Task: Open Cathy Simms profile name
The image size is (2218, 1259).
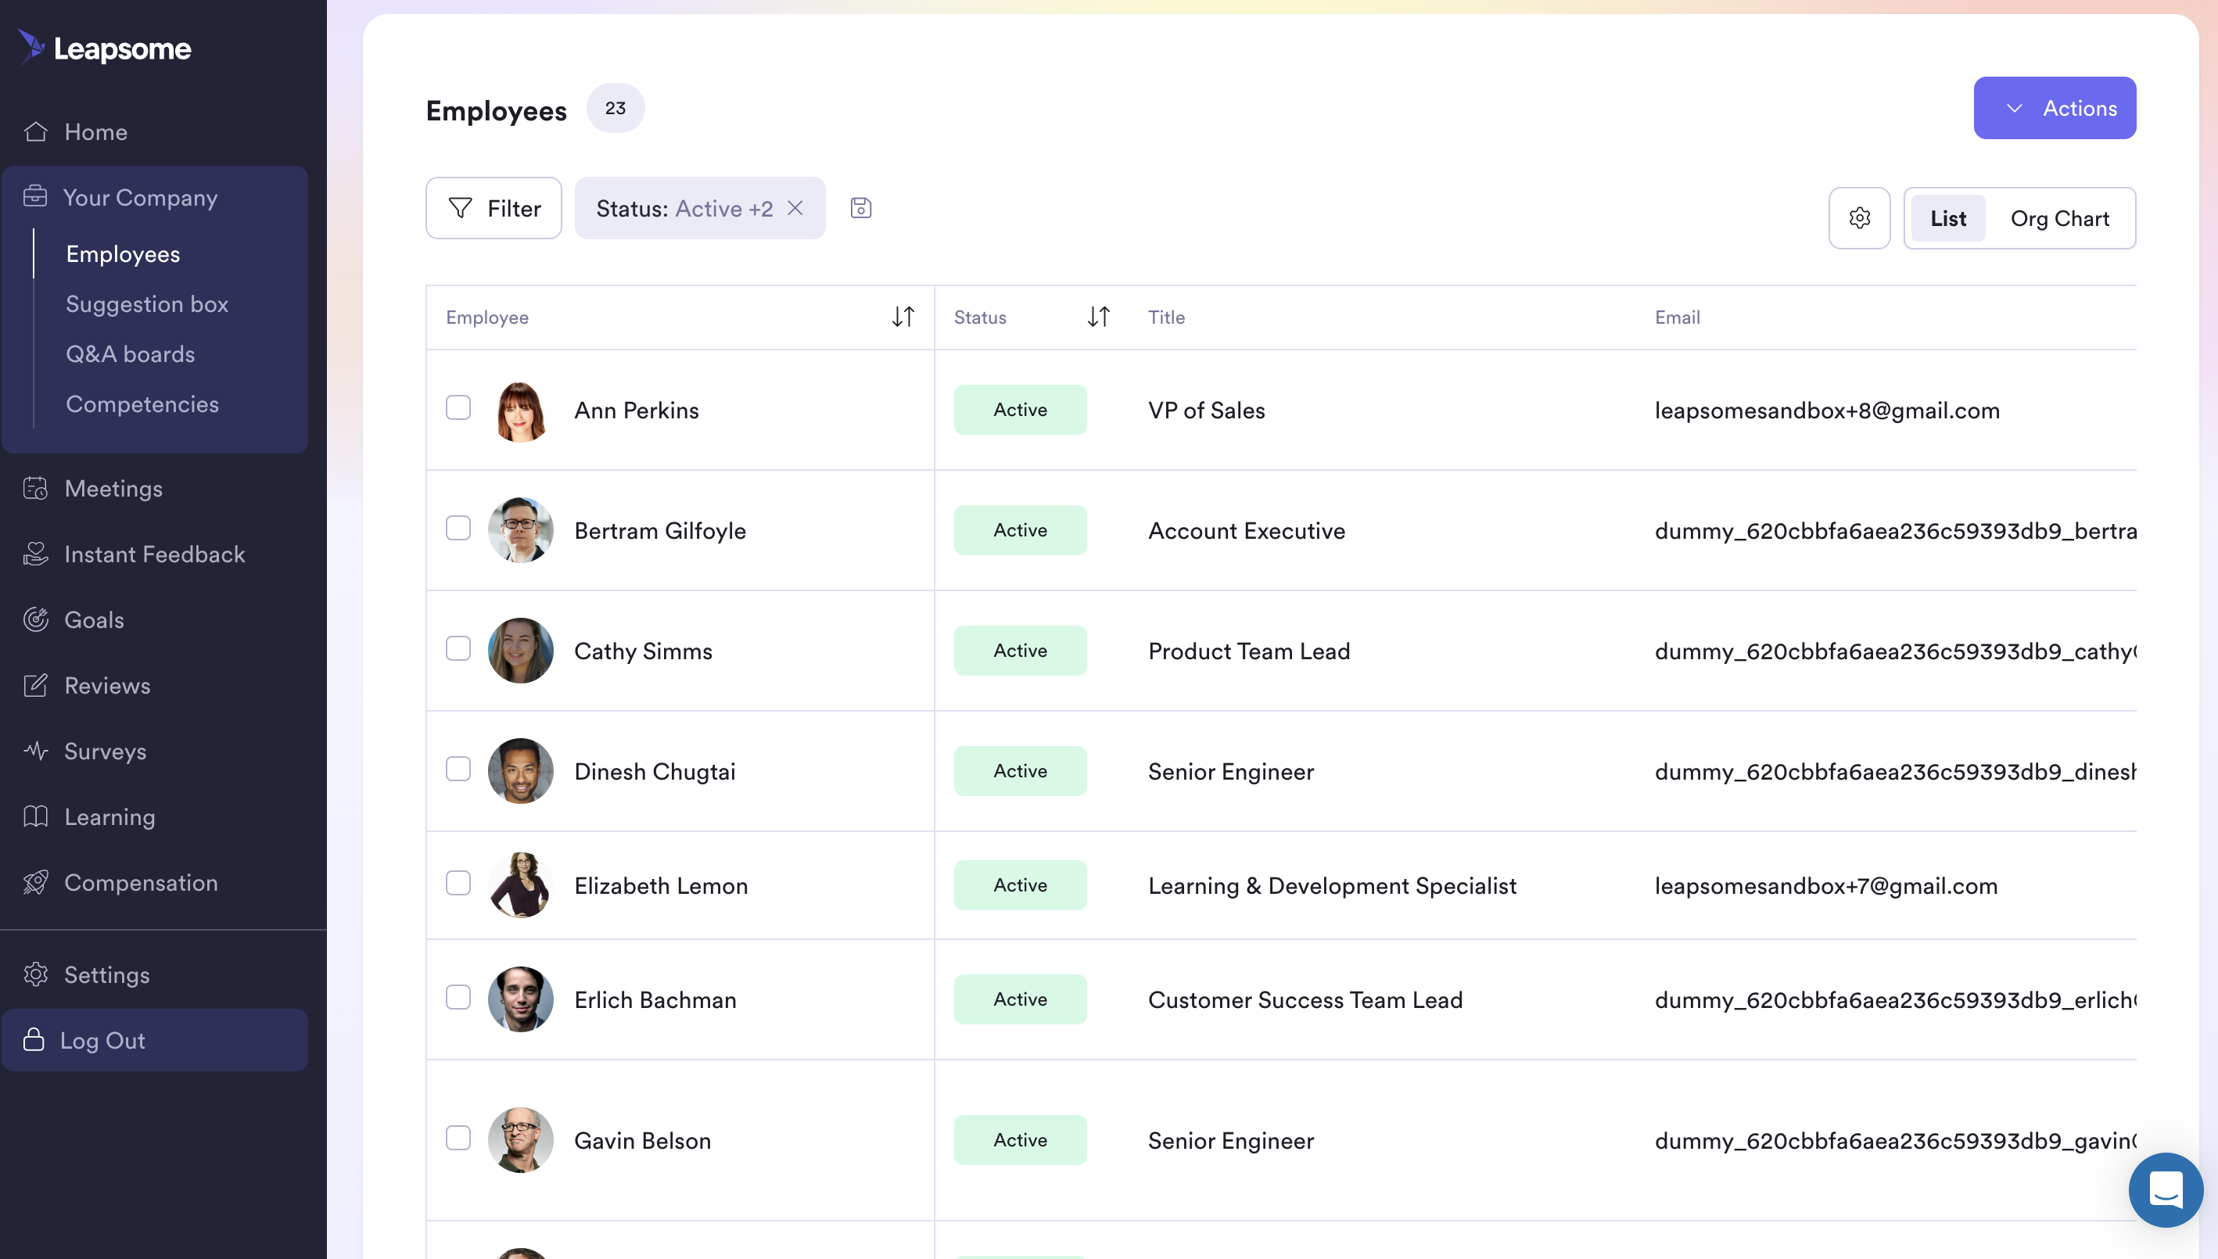Action: point(644,651)
